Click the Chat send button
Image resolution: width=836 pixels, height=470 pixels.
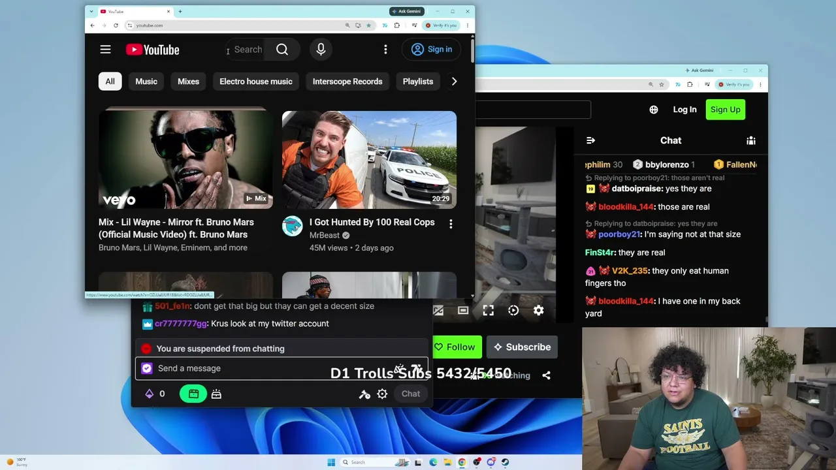click(411, 394)
